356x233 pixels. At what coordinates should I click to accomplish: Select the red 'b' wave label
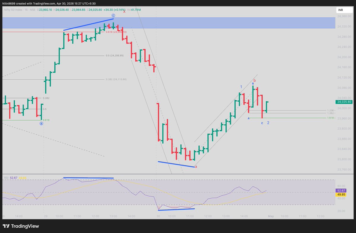[255, 80]
